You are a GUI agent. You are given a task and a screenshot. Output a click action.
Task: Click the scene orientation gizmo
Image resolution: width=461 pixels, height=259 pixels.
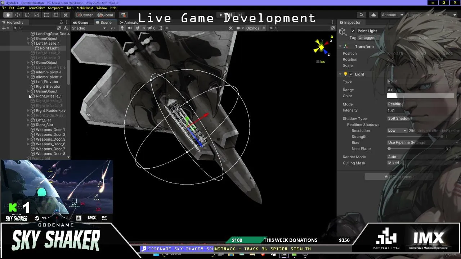321,47
